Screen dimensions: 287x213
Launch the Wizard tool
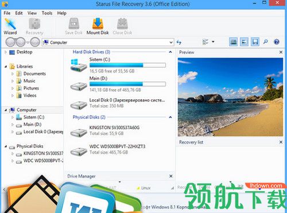[10, 26]
